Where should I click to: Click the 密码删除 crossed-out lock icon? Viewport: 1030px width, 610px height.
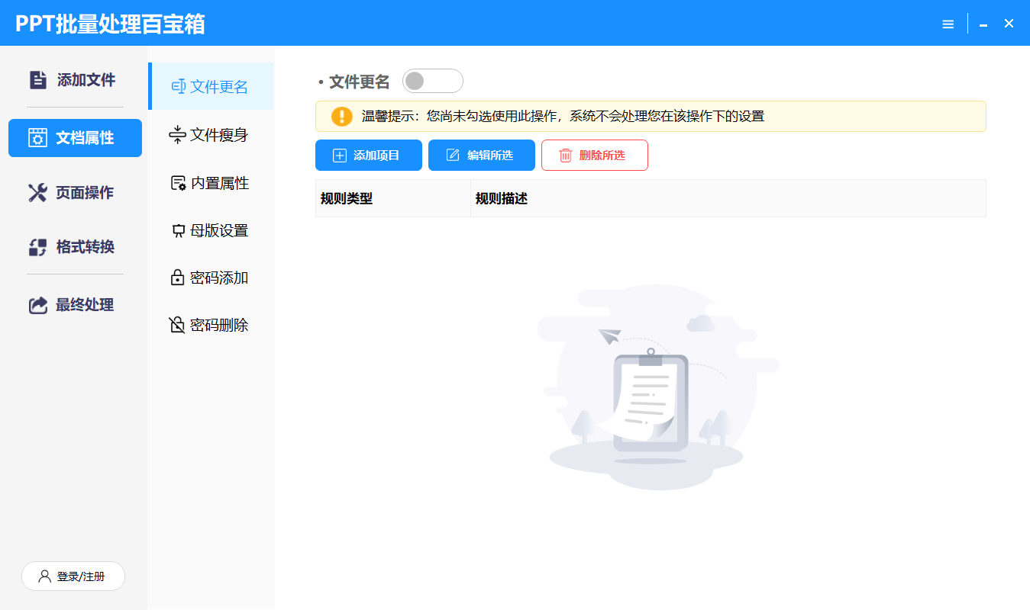point(177,325)
